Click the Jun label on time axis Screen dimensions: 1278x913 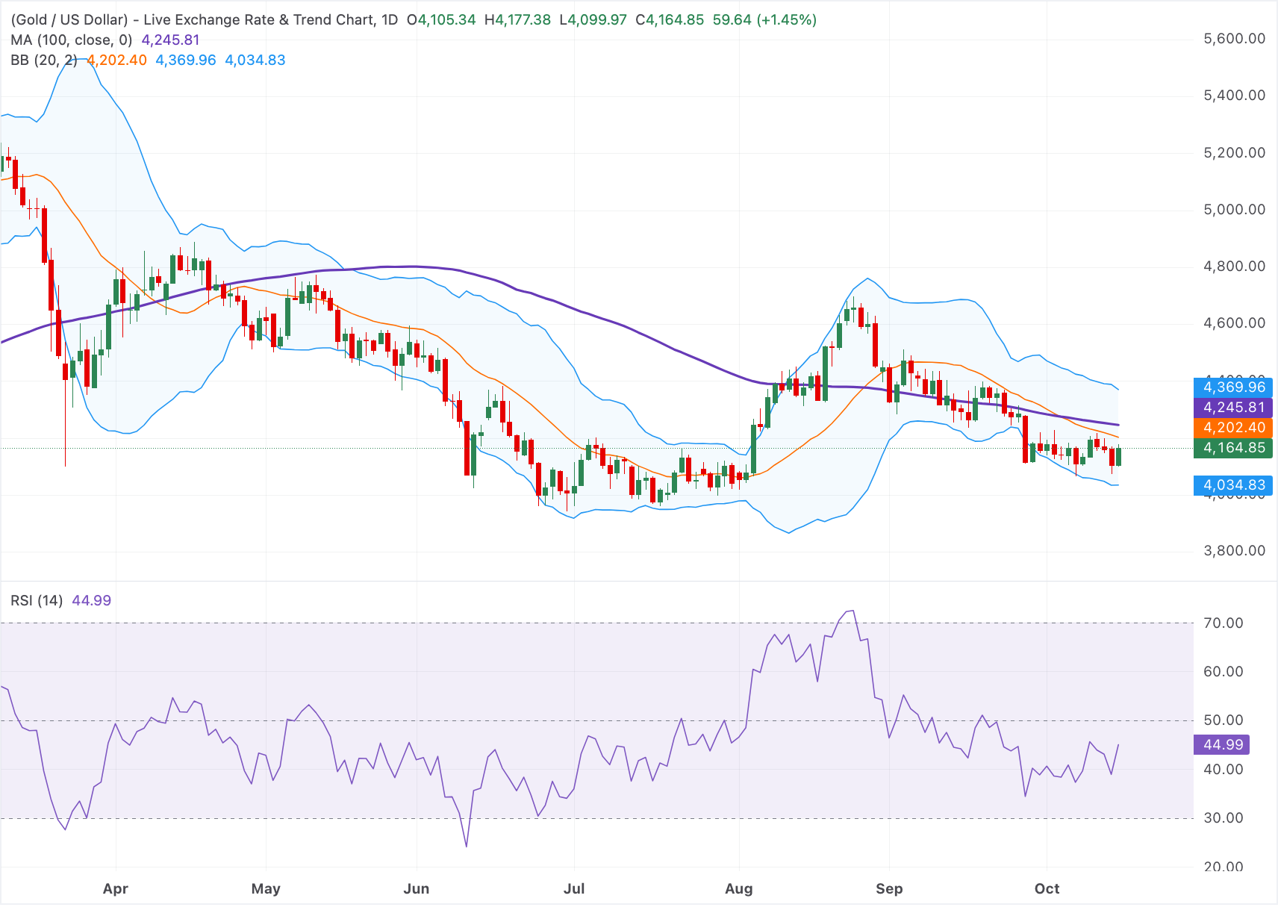point(416,888)
